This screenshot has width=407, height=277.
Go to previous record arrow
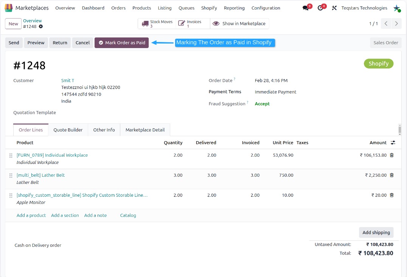(x=386, y=23)
